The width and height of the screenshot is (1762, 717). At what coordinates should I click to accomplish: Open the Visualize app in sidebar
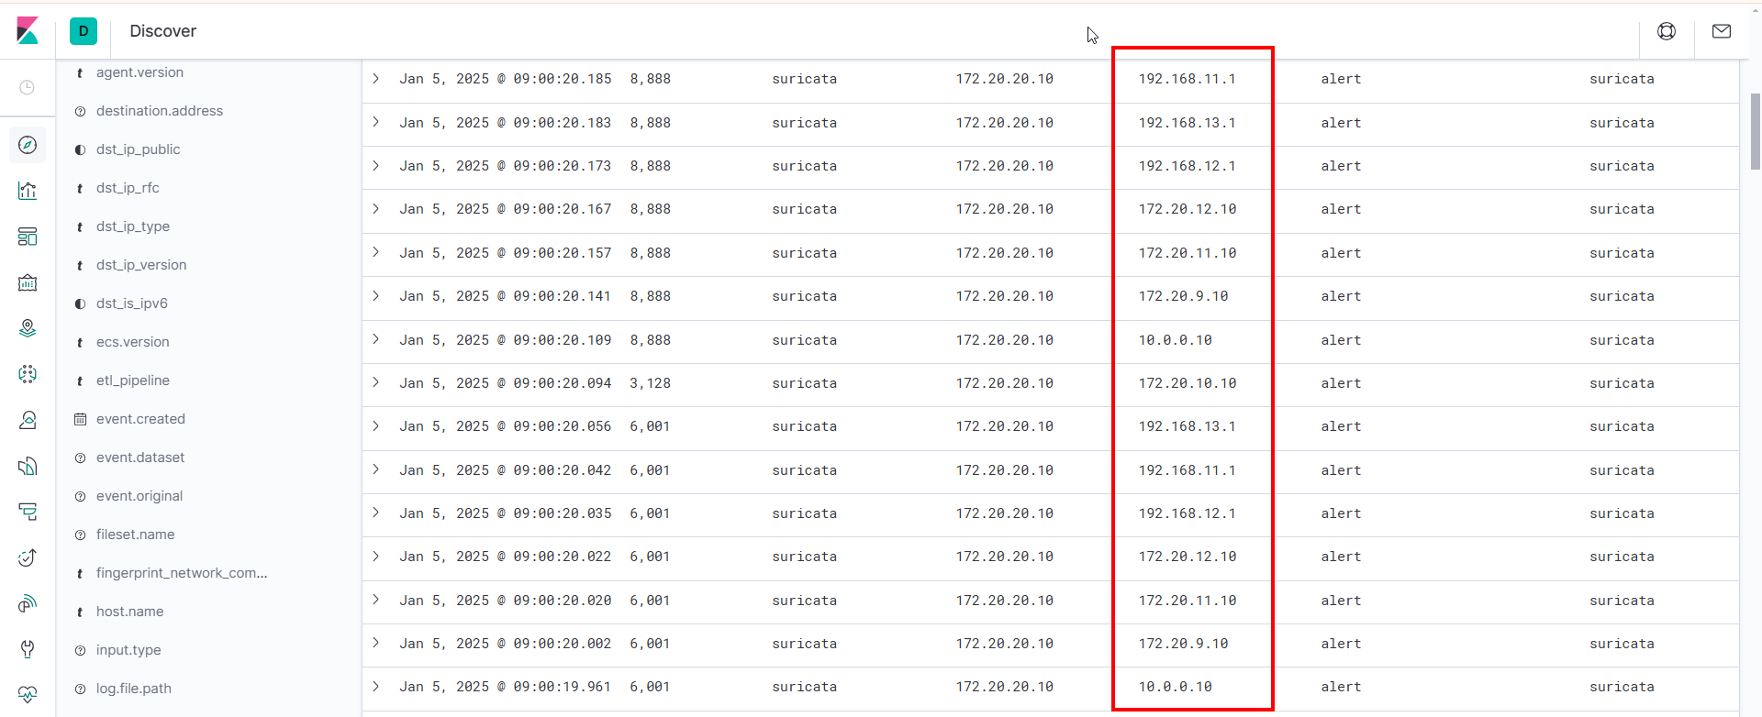[28, 191]
